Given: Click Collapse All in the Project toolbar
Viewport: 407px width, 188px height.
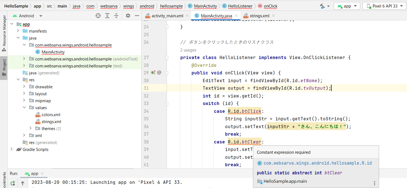Looking at the screenshot, I should (117, 16).
